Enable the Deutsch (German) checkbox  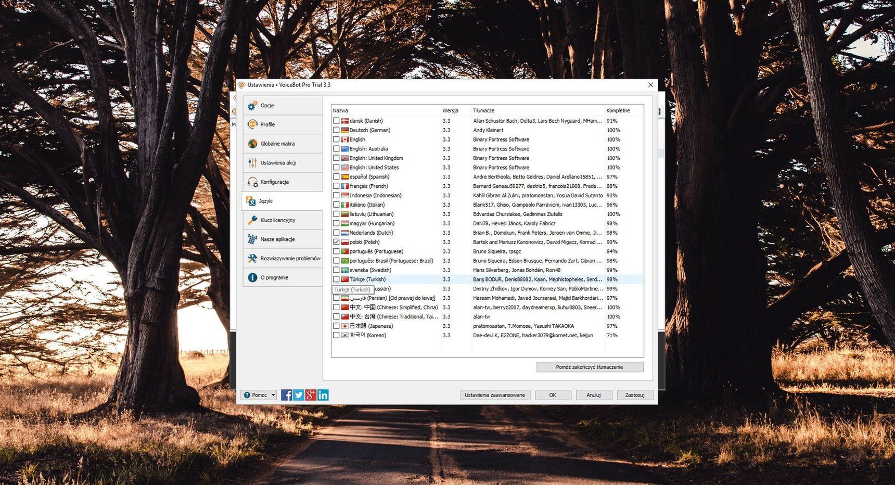pyautogui.click(x=336, y=130)
